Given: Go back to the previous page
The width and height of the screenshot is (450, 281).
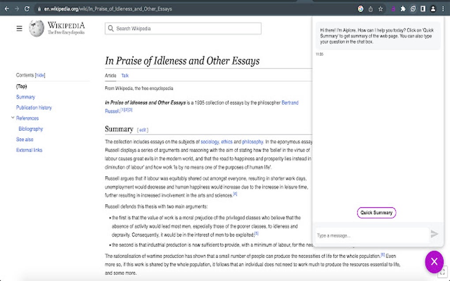Looking at the screenshot, I should pos(6,8).
